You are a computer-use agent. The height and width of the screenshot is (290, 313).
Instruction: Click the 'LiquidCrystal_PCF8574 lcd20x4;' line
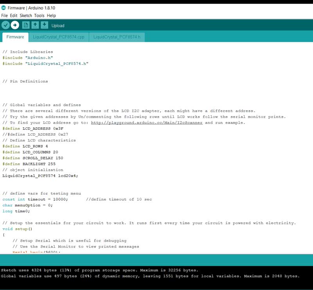pyautogui.click(x=40, y=176)
